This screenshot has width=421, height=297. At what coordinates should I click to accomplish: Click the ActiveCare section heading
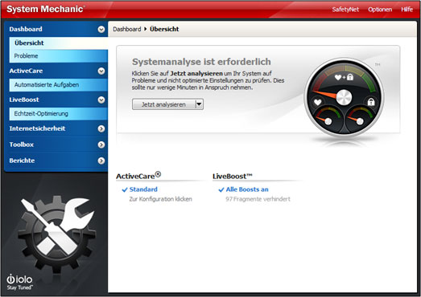(138, 176)
